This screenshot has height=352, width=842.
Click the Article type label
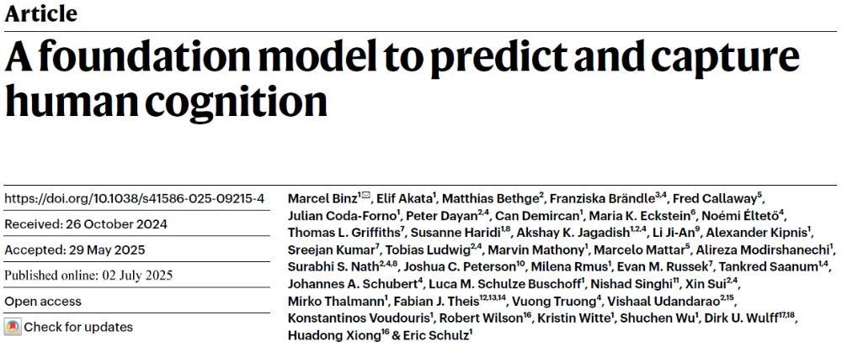coord(40,13)
